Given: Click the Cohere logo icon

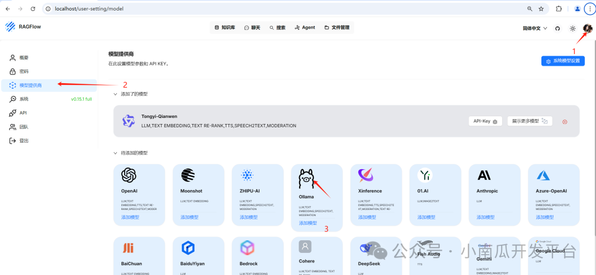Looking at the screenshot, I should pos(305,246).
